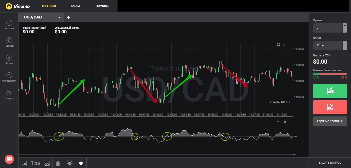Viewport: 351px width, 168px height.
Task: Open Горячие клавиши hotkeys button
Action: [330, 121]
